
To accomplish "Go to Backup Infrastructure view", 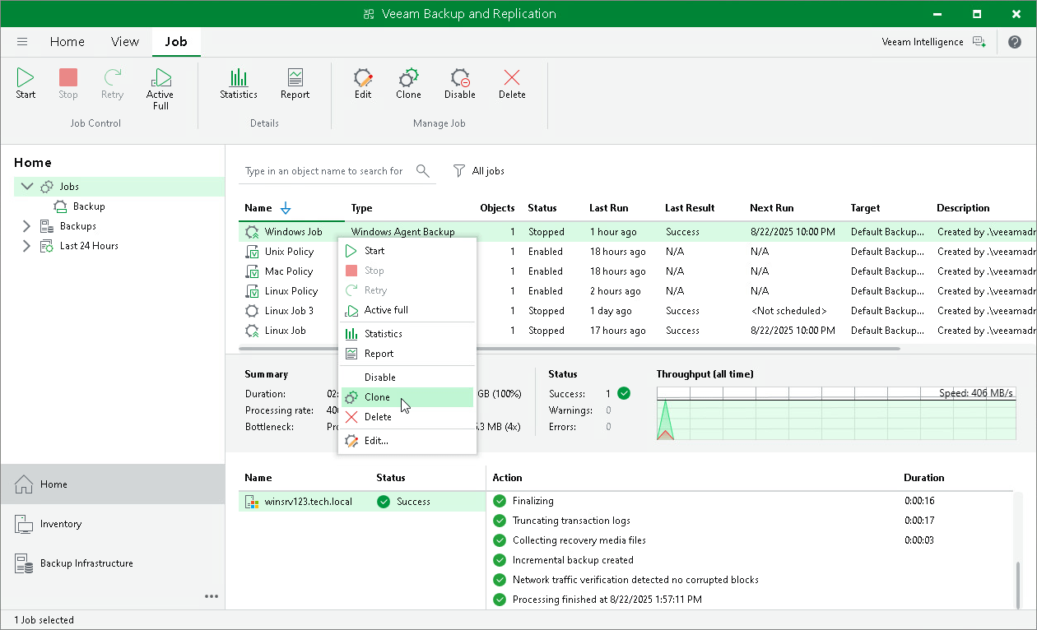I will click(86, 563).
